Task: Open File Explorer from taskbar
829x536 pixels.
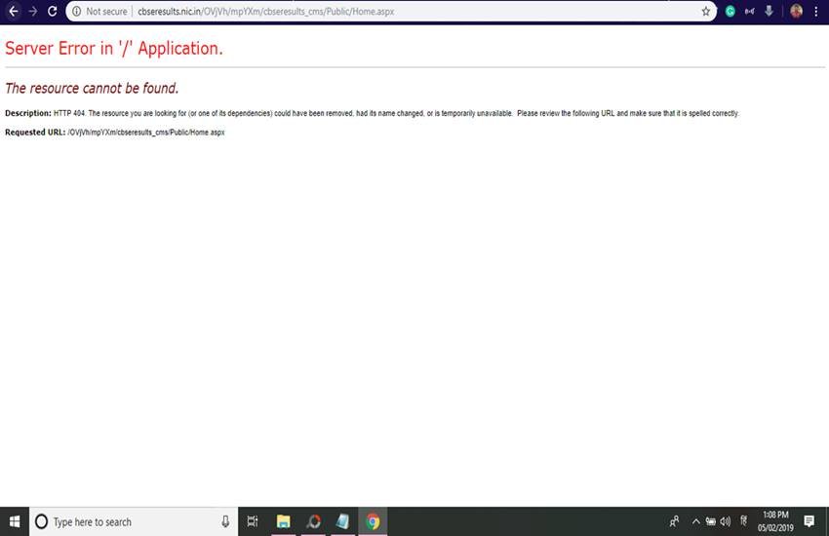Action: [x=284, y=521]
